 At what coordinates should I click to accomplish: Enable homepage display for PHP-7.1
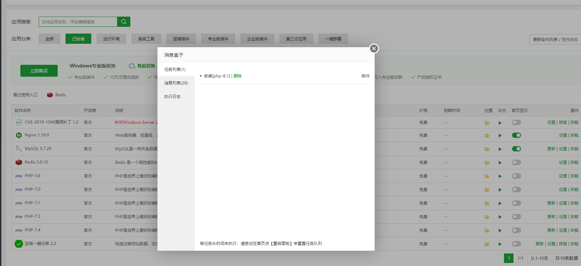click(x=517, y=203)
